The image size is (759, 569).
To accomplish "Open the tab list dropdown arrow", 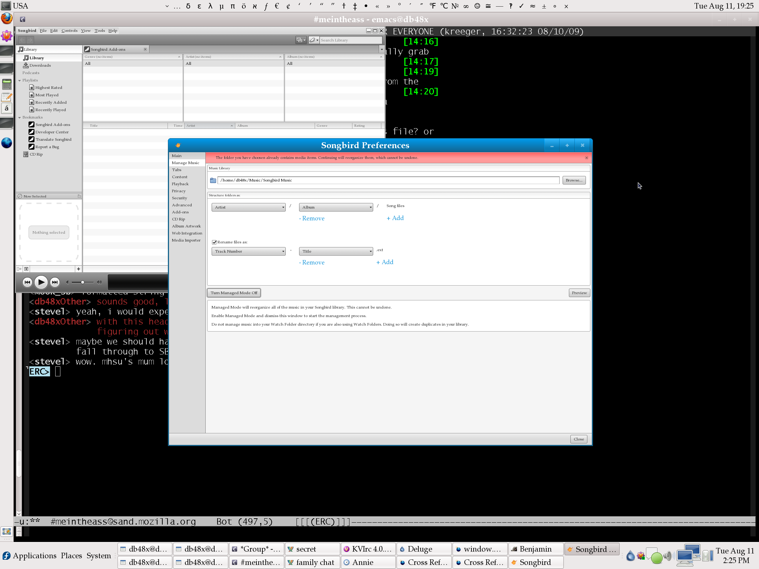I will click(x=382, y=49).
